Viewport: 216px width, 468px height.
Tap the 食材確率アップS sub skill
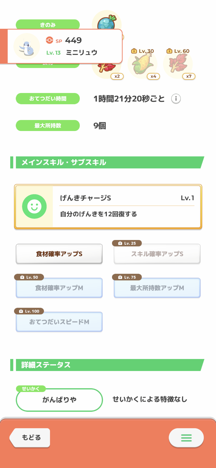[59, 254]
